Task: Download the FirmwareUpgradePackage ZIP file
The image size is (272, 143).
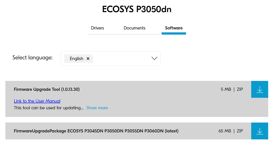Action: [x=260, y=131]
